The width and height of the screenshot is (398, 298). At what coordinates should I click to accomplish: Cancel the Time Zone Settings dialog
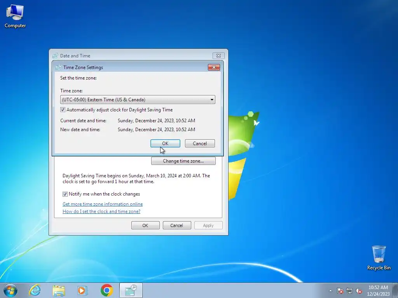tap(200, 144)
